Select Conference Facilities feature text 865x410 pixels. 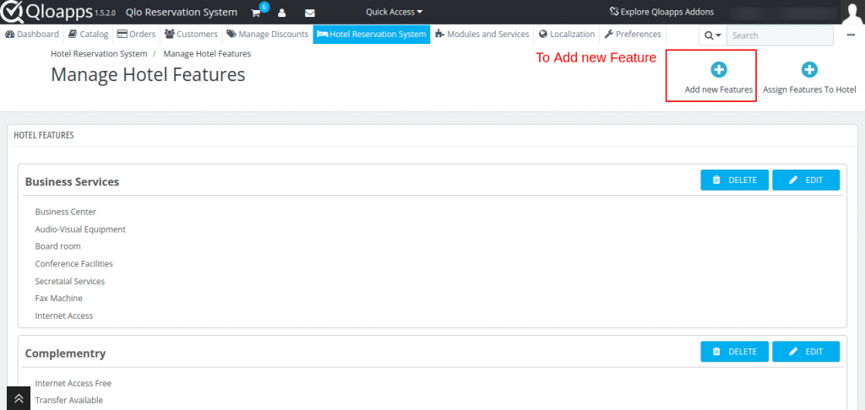tap(74, 264)
